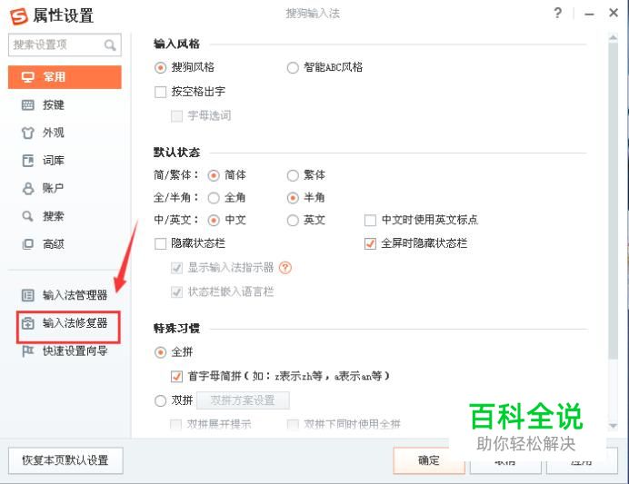This screenshot has height=484, width=629.
Task: Minimize the 属性设置 window
Action: coord(589,14)
